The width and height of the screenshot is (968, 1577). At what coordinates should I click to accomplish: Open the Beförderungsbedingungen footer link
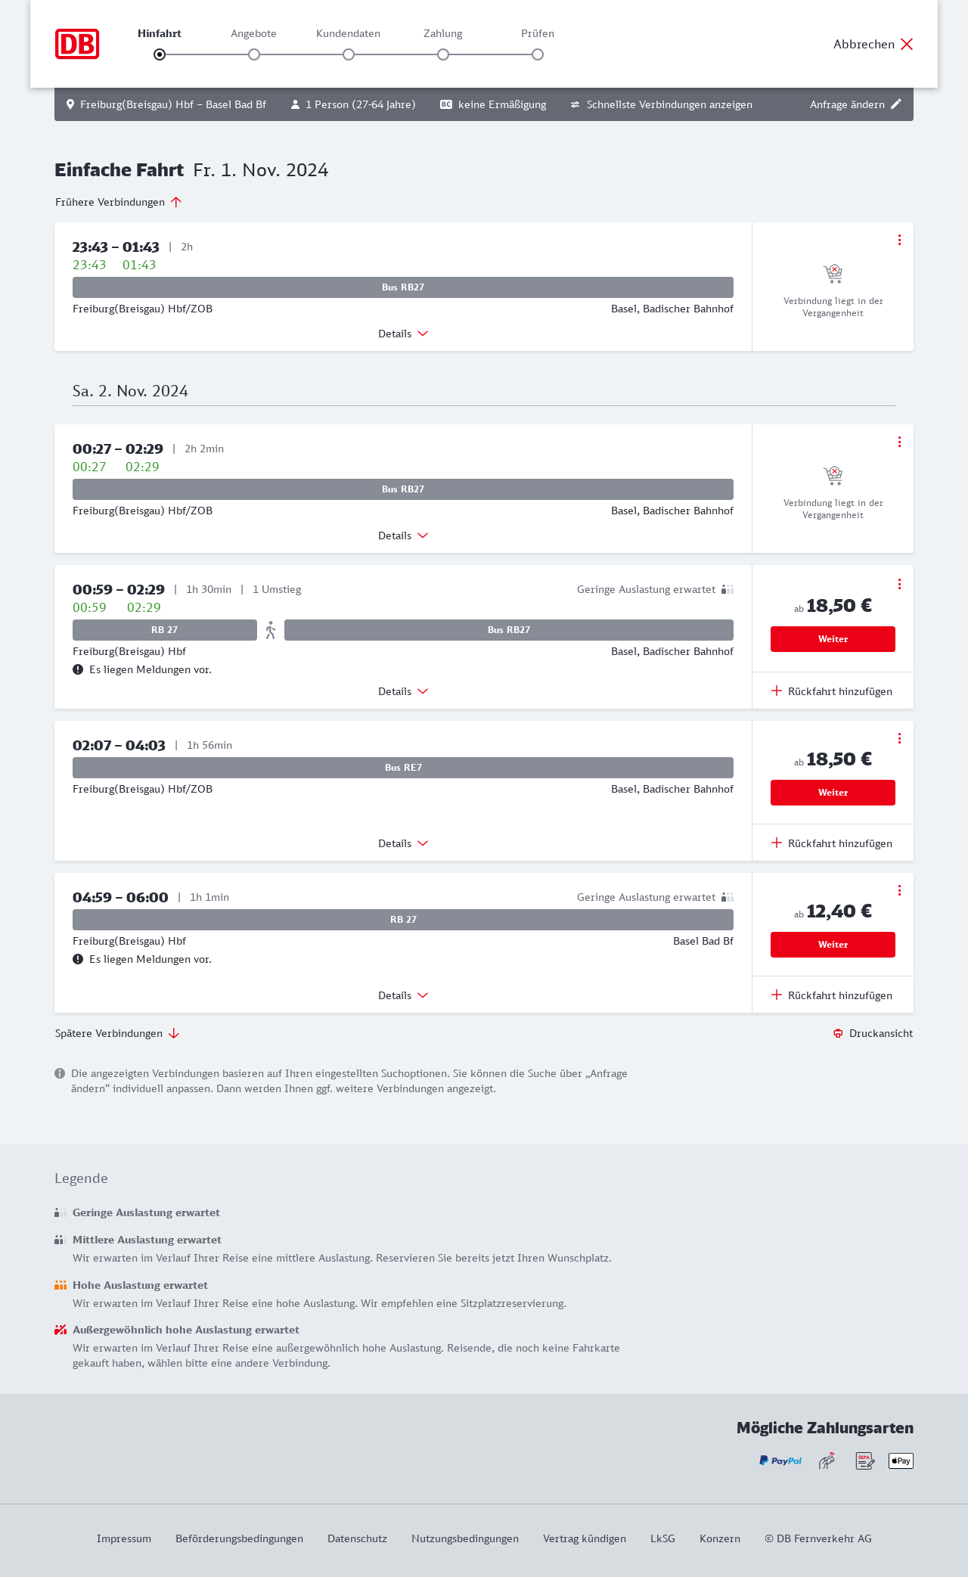pos(239,1538)
